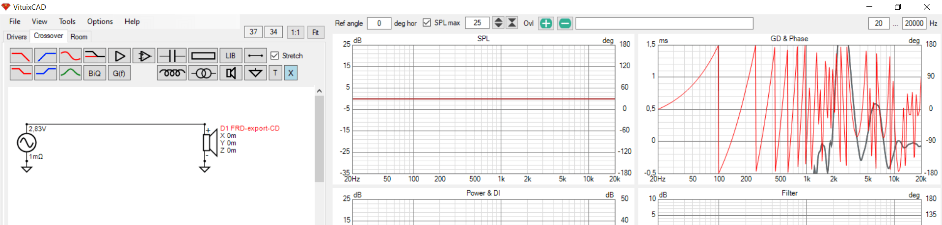
Task: Toggle the Stretch checkbox
Action: [274, 56]
